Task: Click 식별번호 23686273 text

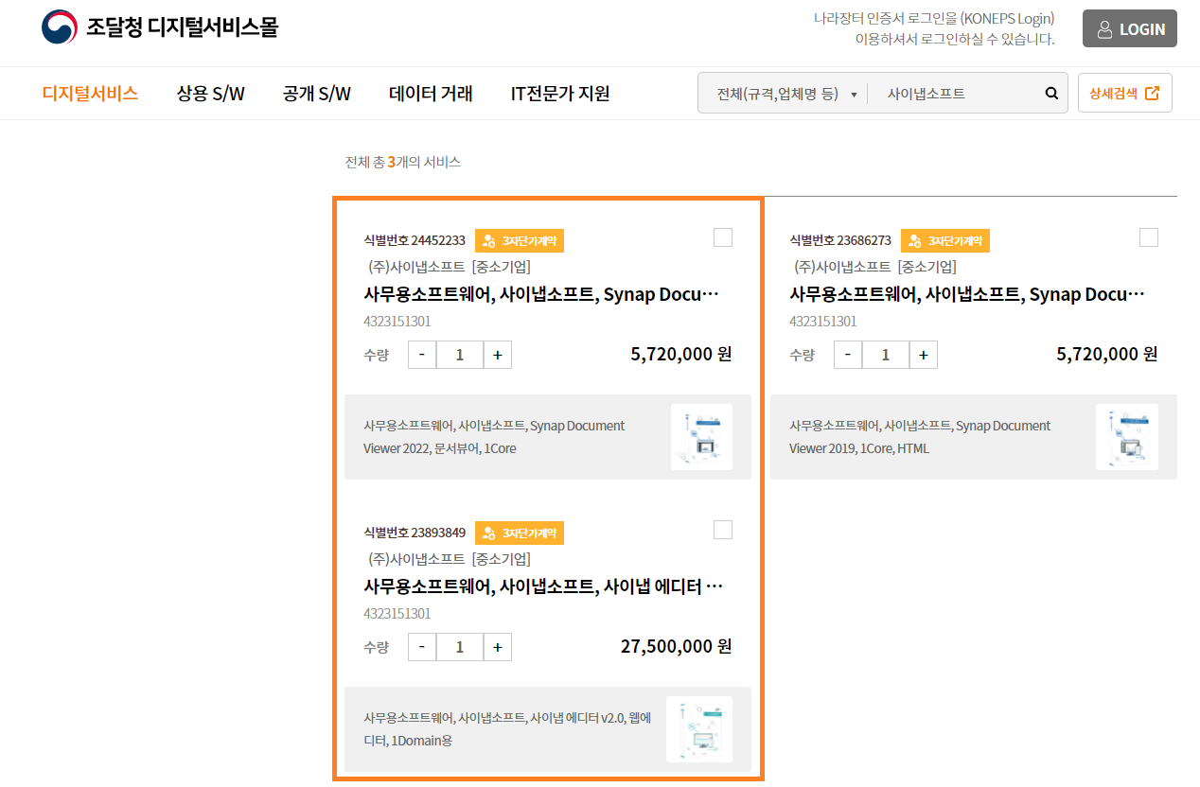Action: (x=840, y=240)
